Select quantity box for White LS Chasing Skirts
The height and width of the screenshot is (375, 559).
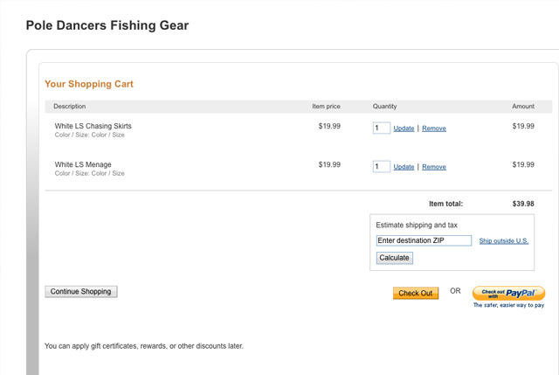coord(382,128)
